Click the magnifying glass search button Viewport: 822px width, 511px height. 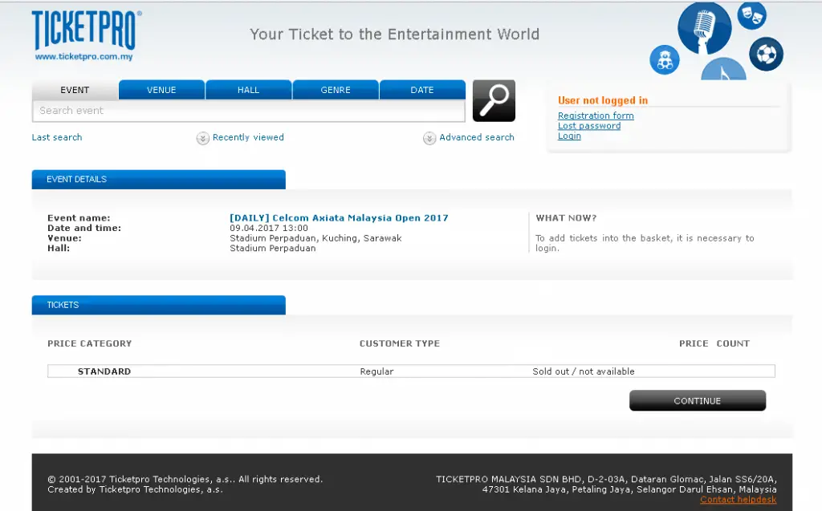click(494, 100)
